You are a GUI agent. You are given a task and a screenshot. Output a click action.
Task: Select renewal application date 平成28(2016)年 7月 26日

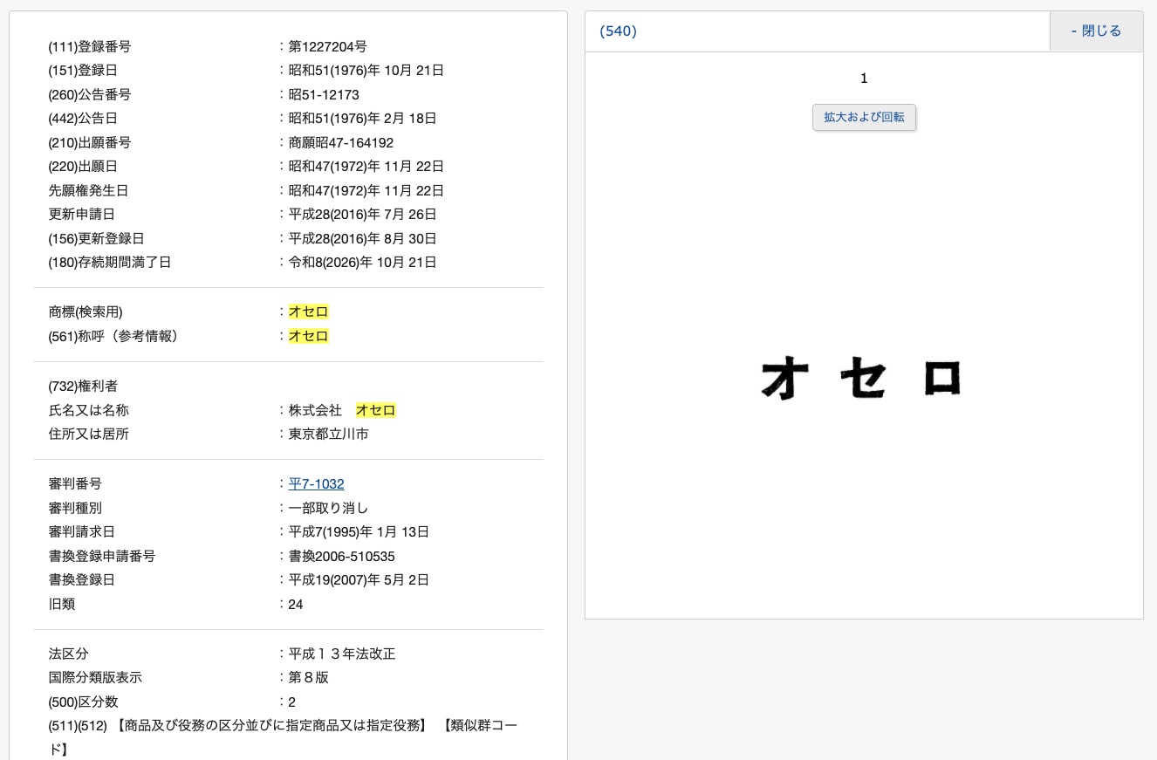coord(363,214)
